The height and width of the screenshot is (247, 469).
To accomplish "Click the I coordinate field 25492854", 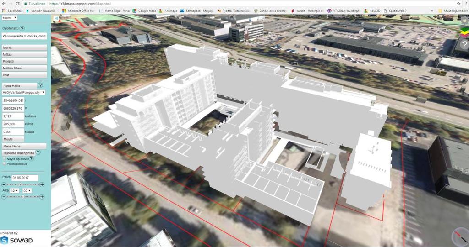I will click(13, 100).
